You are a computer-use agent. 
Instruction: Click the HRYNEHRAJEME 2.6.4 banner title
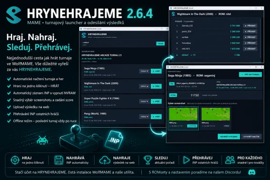coord(90,13)
